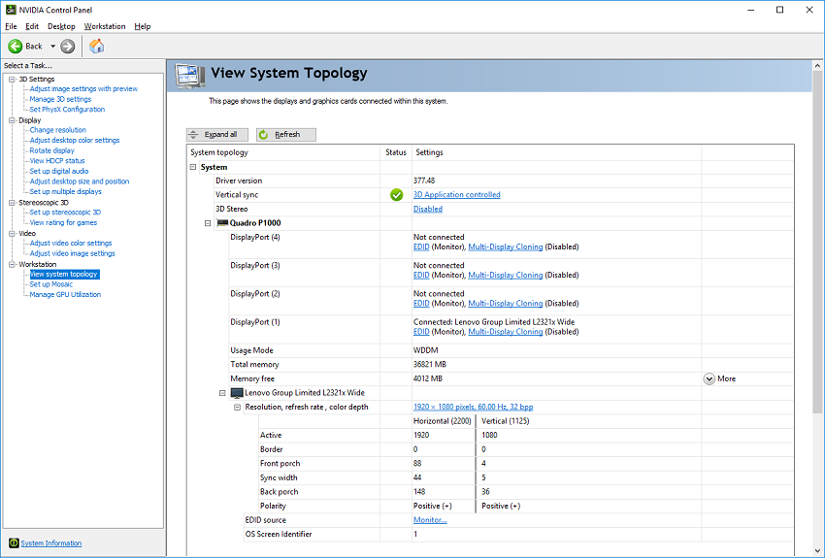Collapse the Stereoscopic 3D tree group
This screenshot has width=825, height=558.
click(x=12, y=203)
